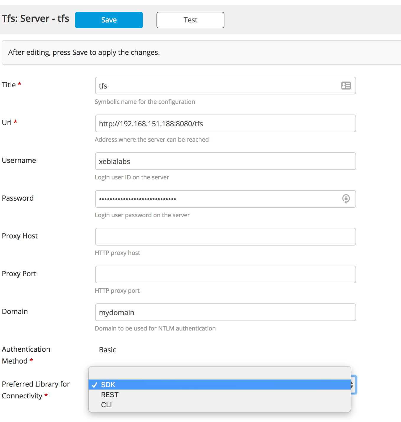The height and width of the screenshot is (422, 401).
Task: Click 'Domain to be used for NTLM authentication'
Action: [x=155, y=328]
